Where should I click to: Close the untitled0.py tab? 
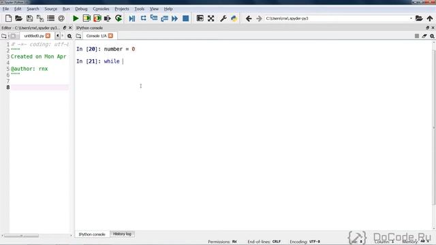point(48,35)
